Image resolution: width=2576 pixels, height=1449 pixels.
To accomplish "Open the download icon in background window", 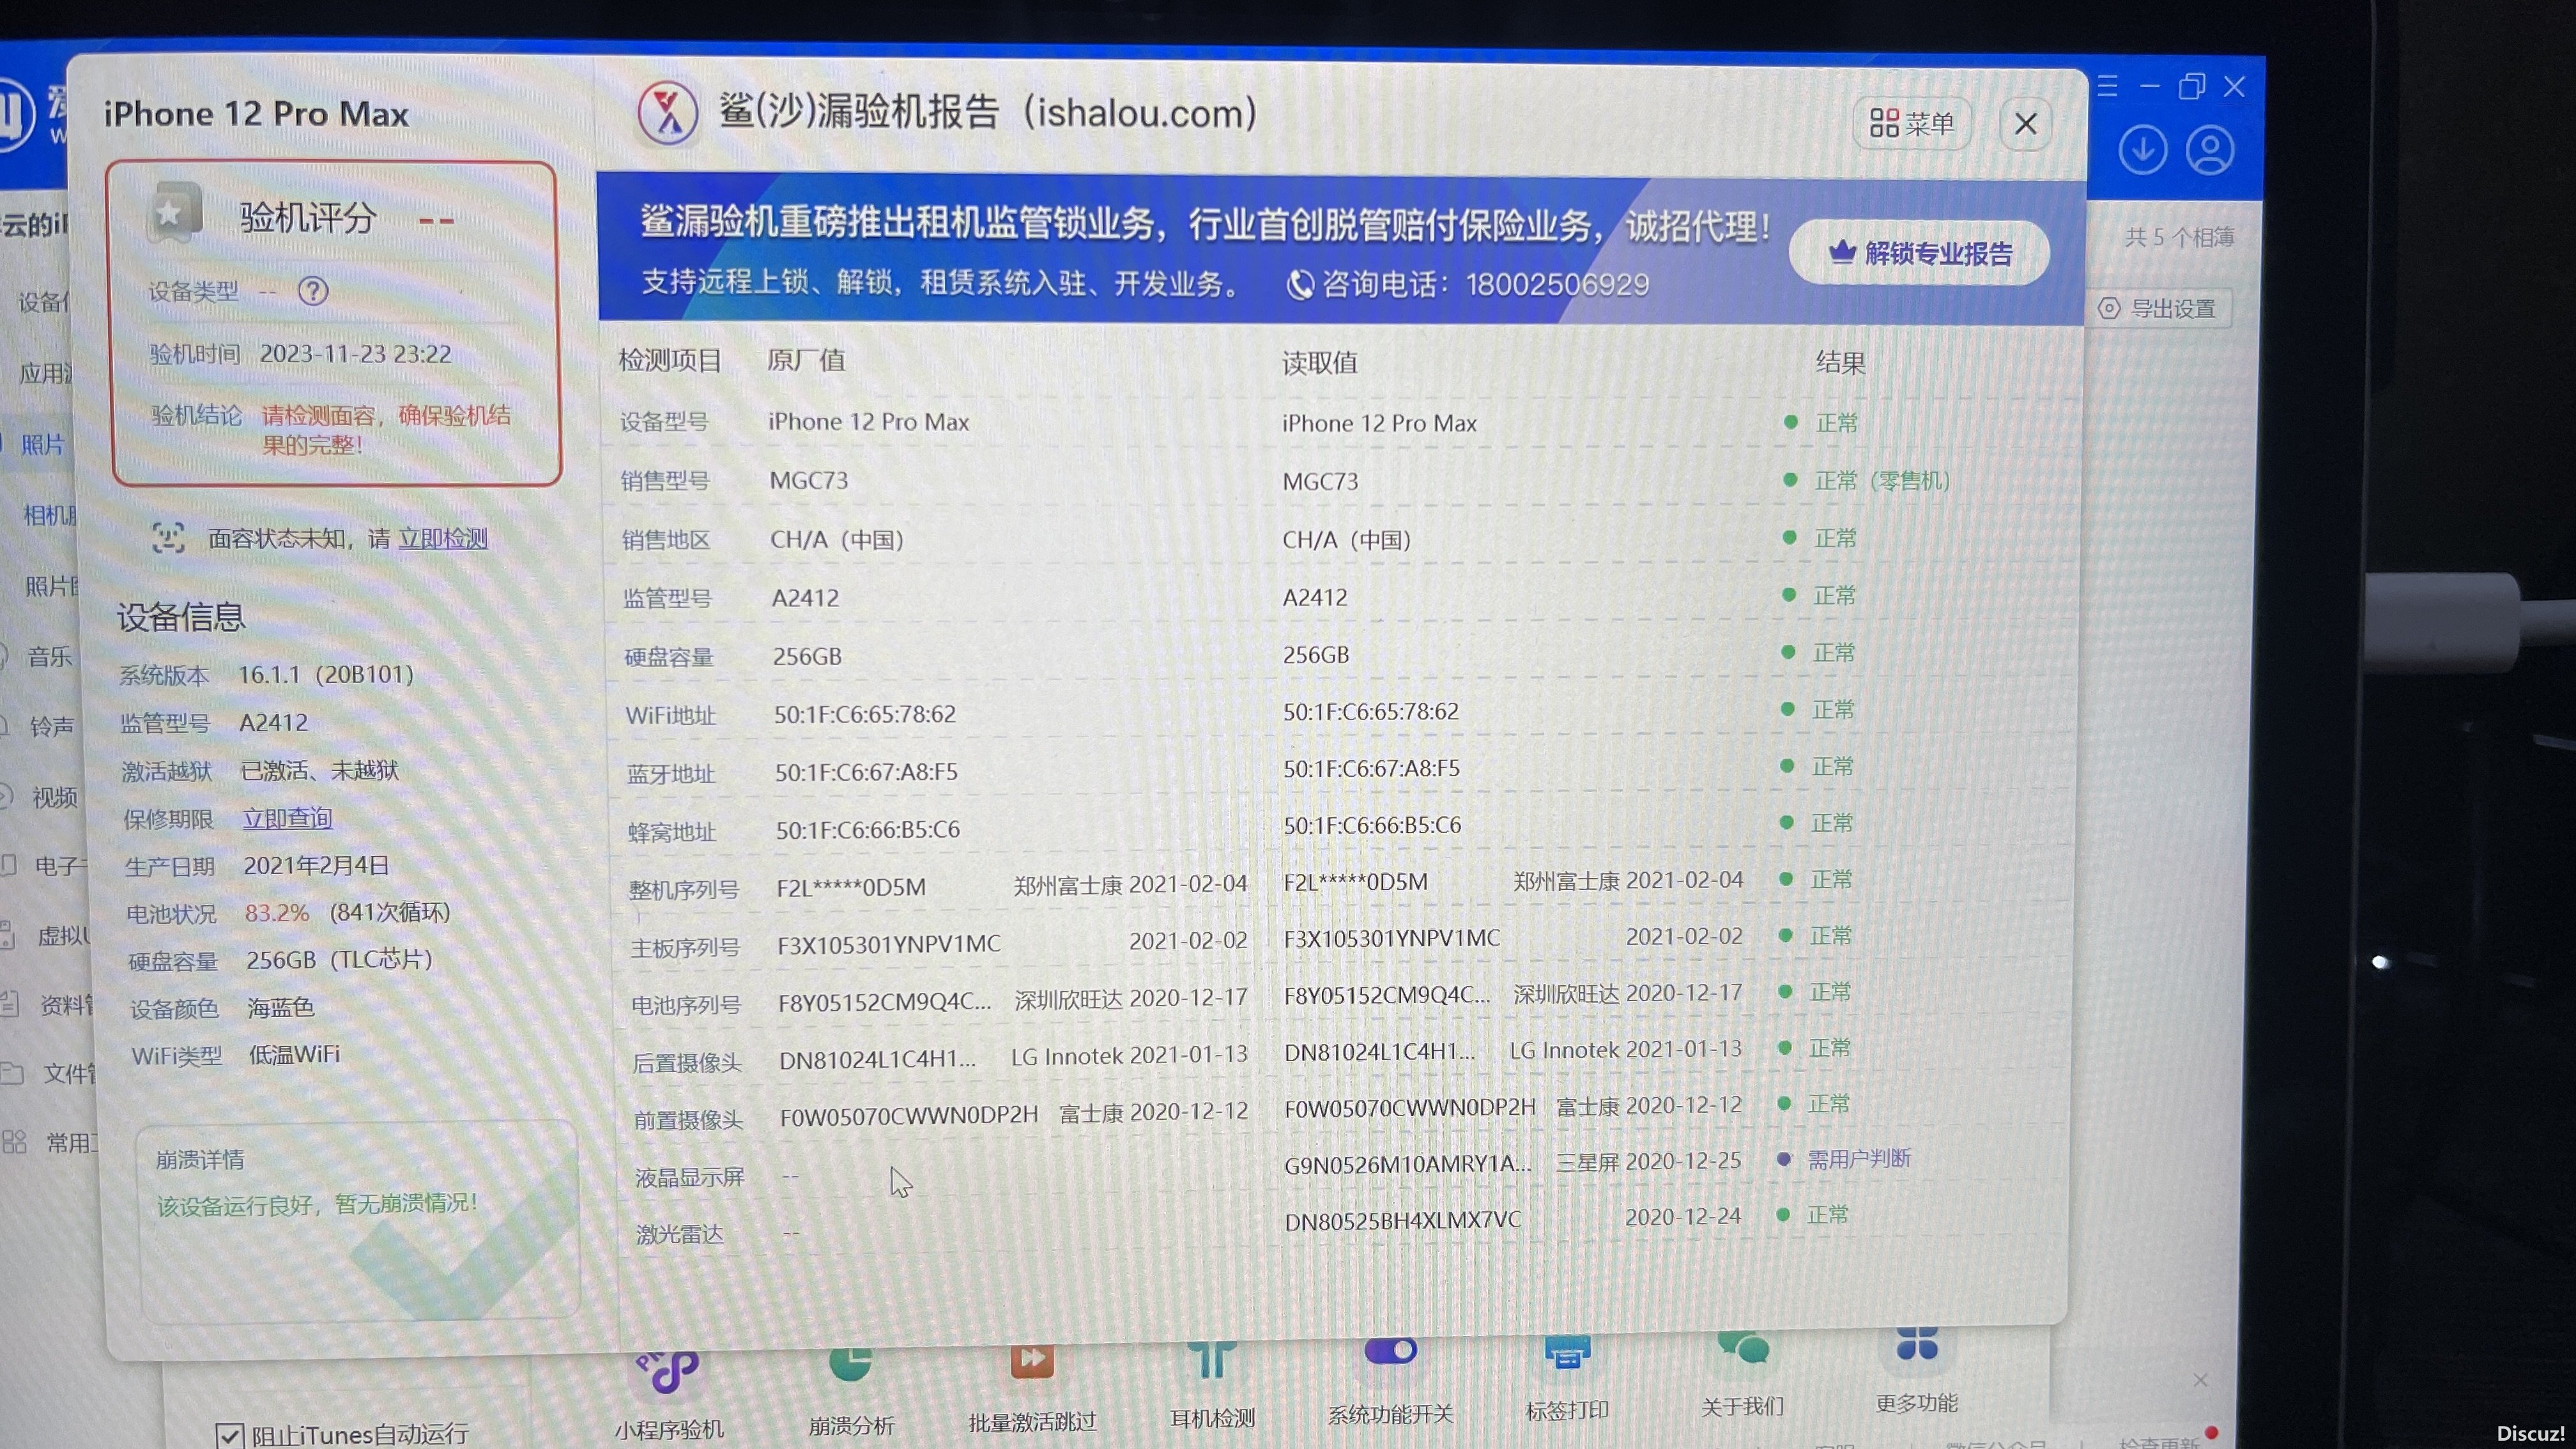I will click(2142, 151).
